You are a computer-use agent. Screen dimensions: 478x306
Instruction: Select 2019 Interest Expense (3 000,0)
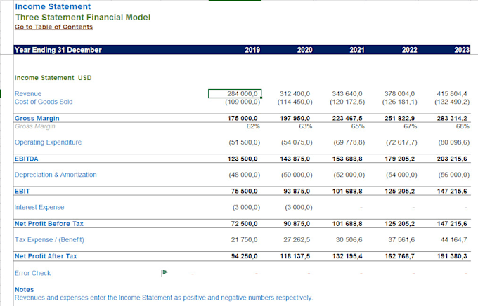[x=246, y=207]
